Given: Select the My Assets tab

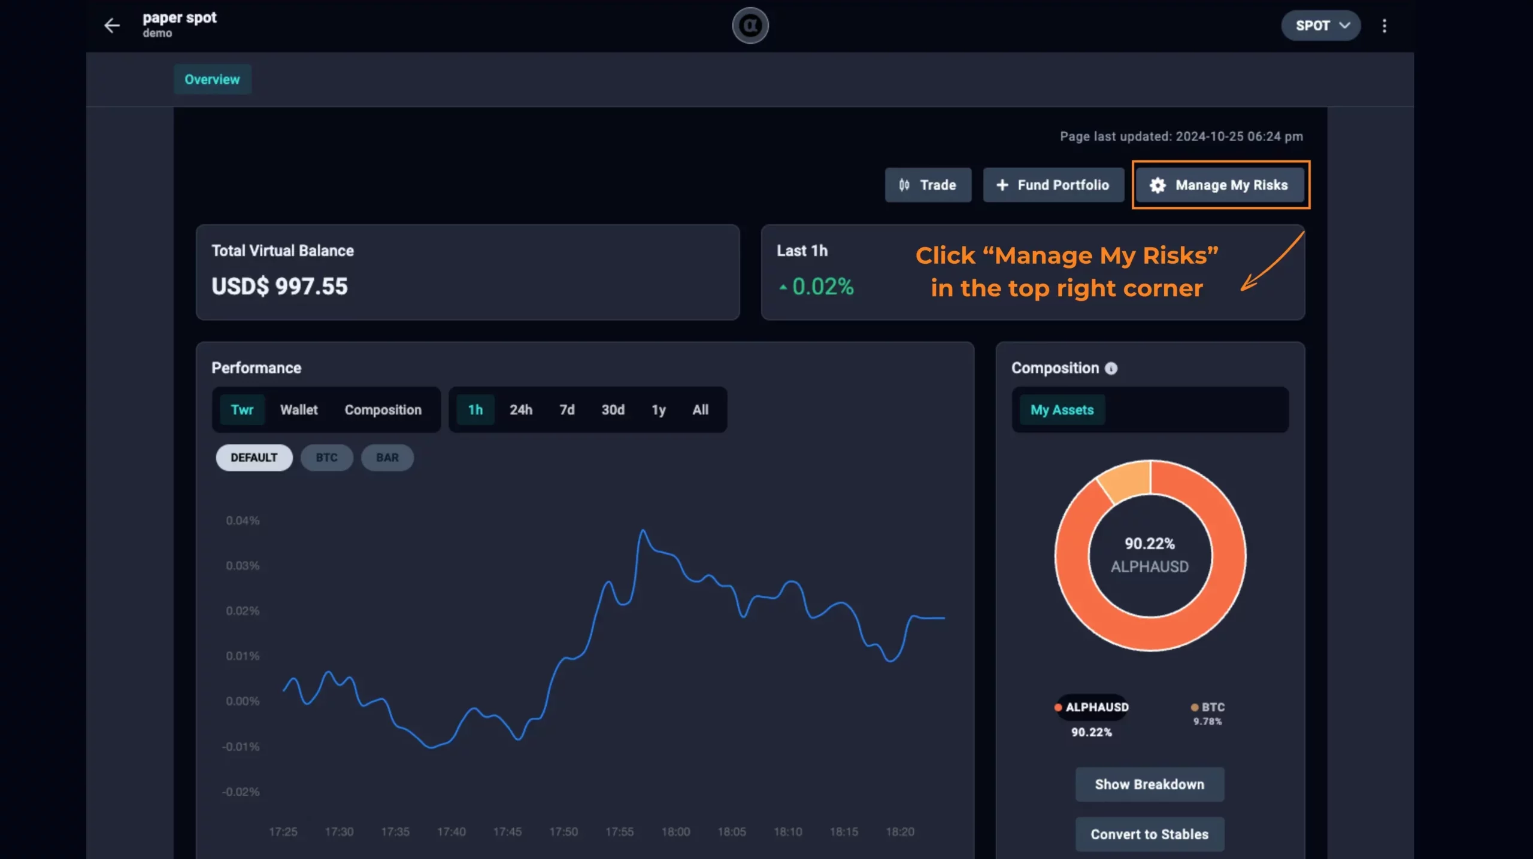Looking at the screenshot, I should pos(1062,410).
